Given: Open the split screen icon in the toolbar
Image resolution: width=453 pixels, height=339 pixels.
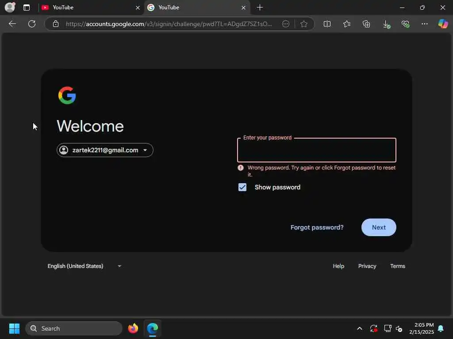Looking at the screenshot, I should point(327,24).
